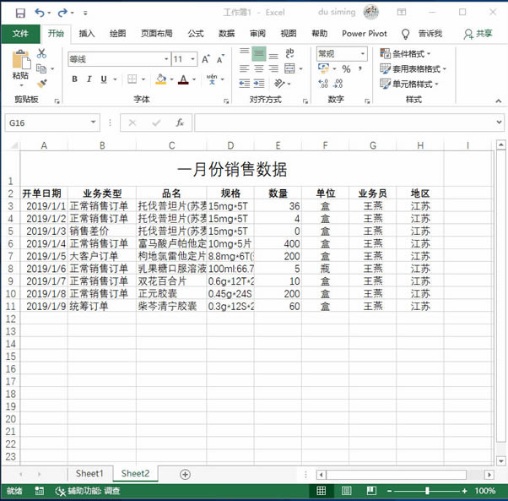Image resolution: width=508 pixels, height=501 pixels.
Task: Open the 套用表格格式 dropdown
Action: [413, 68]
